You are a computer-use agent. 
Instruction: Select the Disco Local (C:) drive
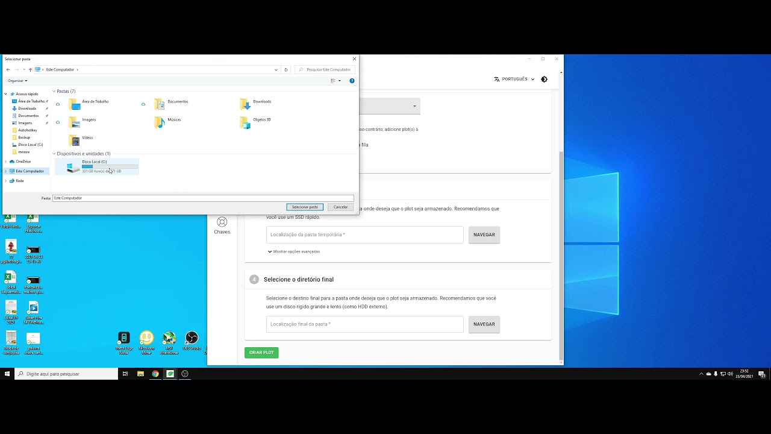(97, 166)
